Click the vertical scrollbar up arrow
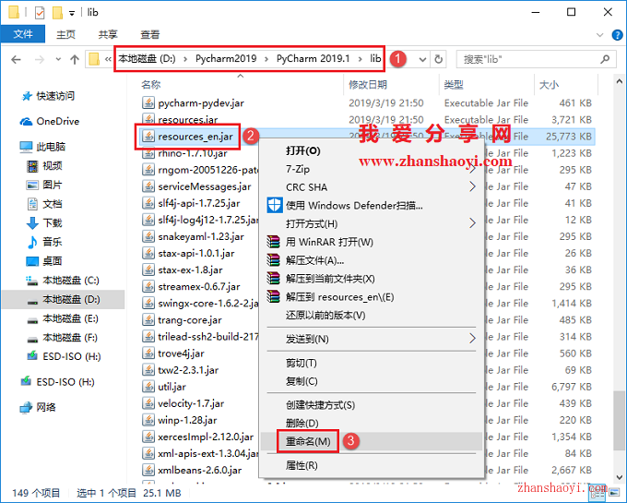627x503 pixels. click(x=620, y=81)
